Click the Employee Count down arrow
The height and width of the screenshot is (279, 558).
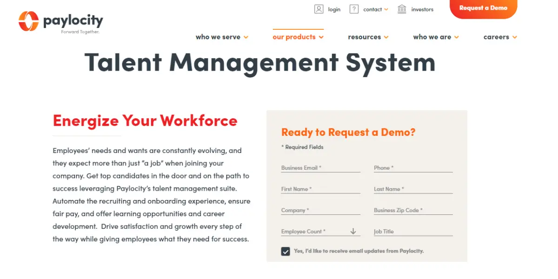tap(353, 231)
